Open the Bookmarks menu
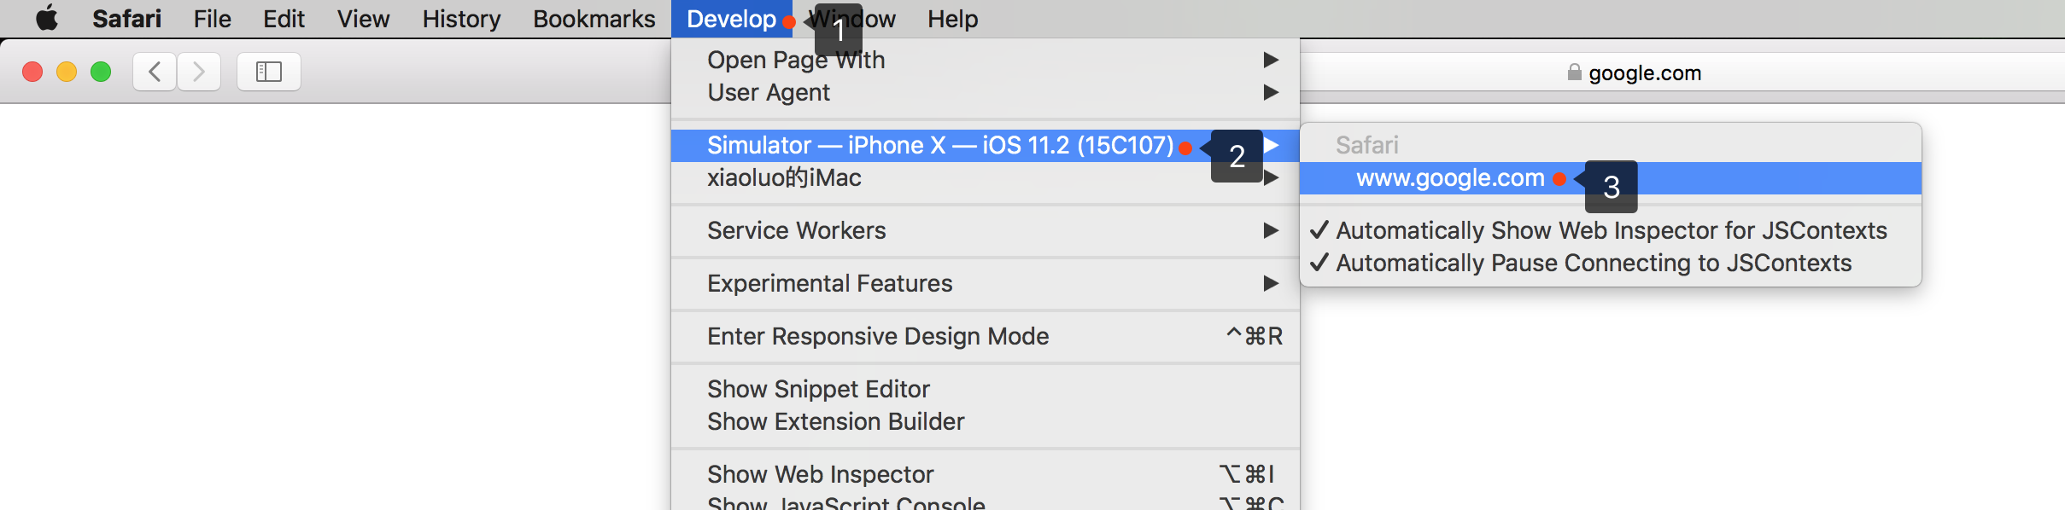Image resolution: width=2065 pixels, height=510 pixels. click(x=594, y=19)
